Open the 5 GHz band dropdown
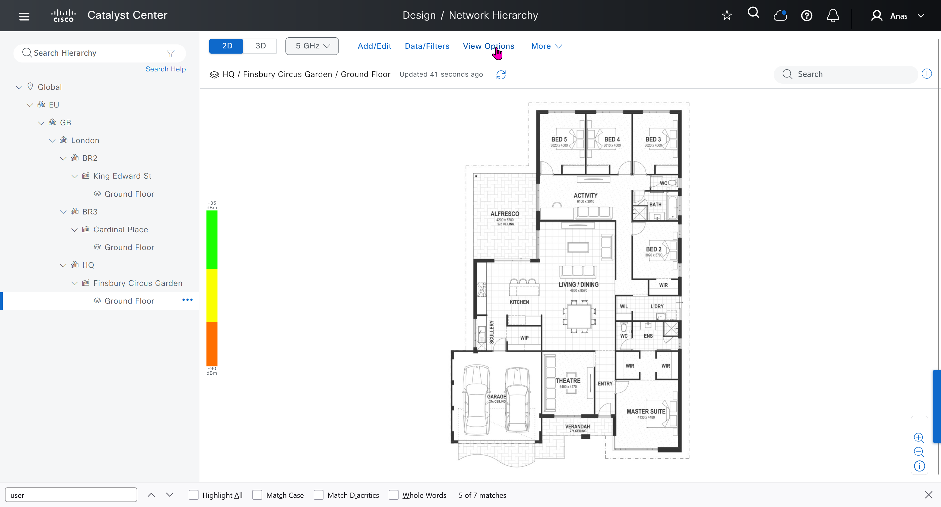This screenshot has height=507, width=941. click(x=312, y=46)
